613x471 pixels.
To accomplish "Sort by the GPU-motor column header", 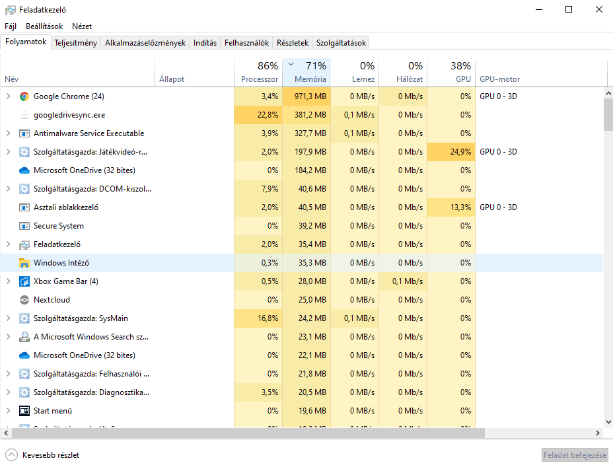I will [541, 73].
